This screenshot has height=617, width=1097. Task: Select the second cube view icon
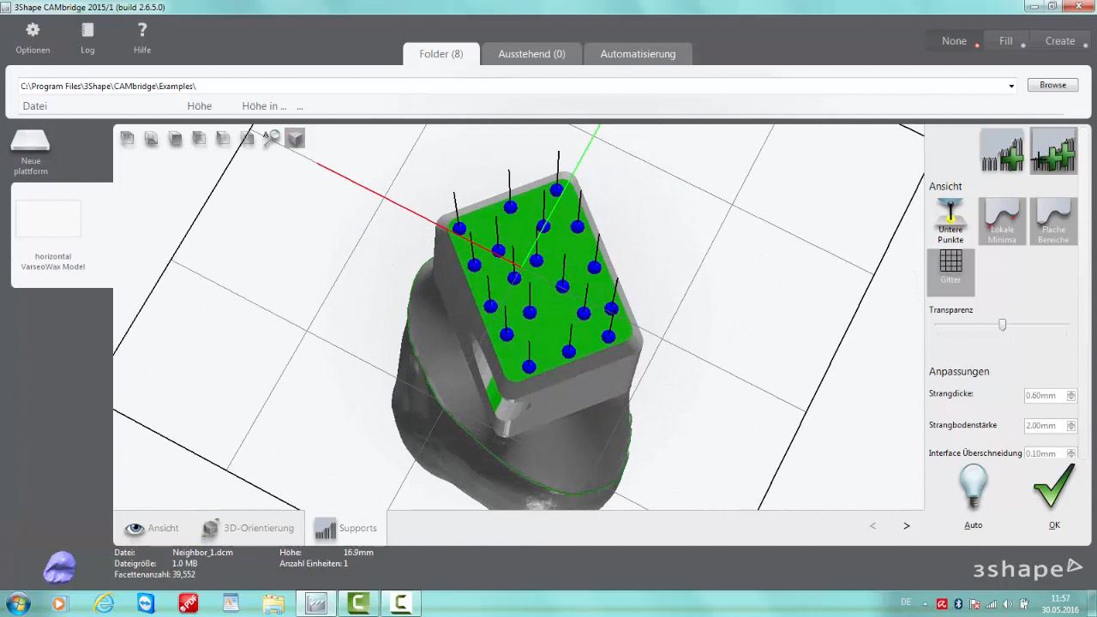(151, 138)
